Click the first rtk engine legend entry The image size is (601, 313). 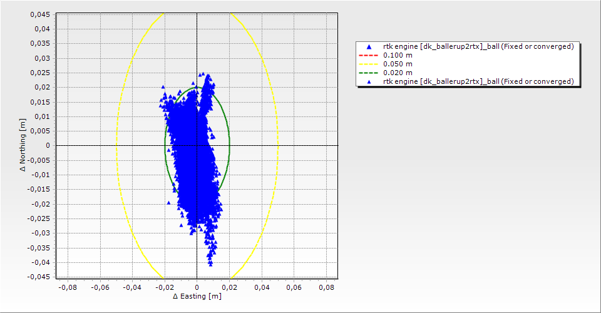468,46
